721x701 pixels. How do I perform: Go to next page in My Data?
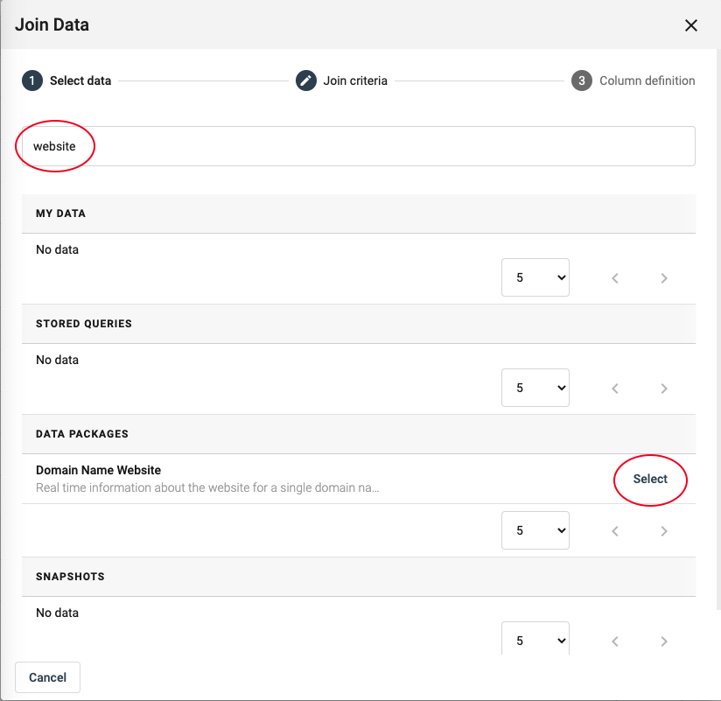tap(664, 278)
